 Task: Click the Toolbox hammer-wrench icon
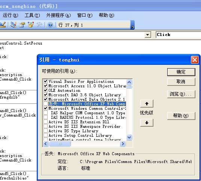point(39,25)
